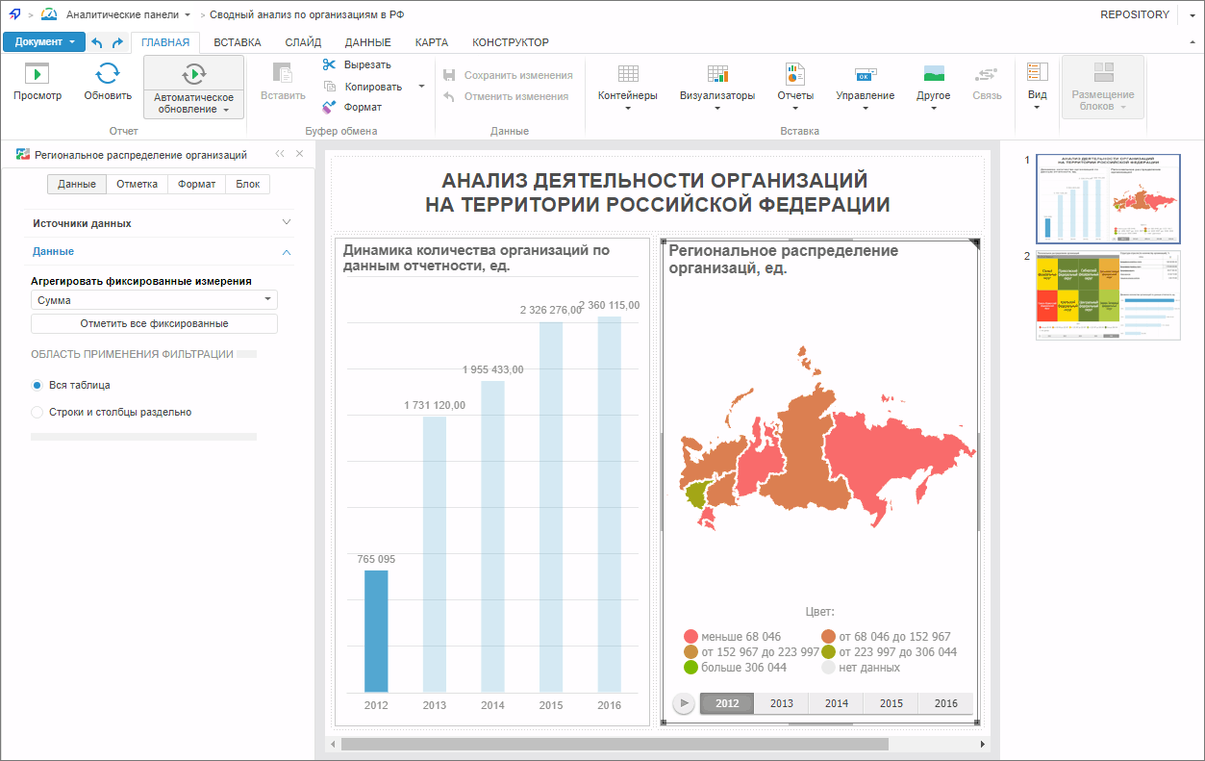Click the undo arrow icon
The image size is (1205, 761).
point(96,42)
